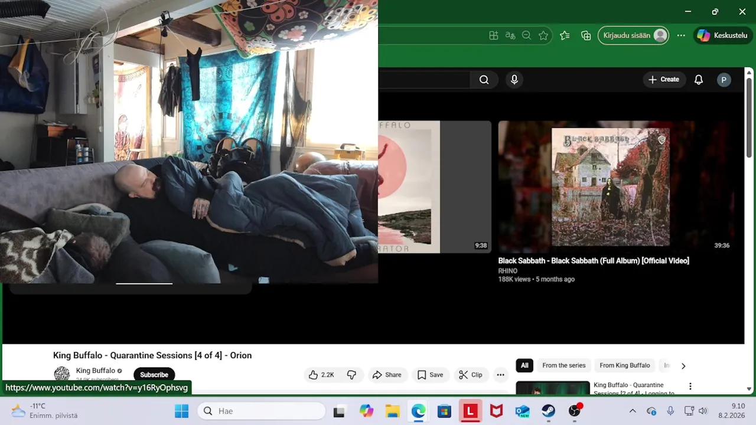The image size is (756, 425).
Task: Open OBS Studio from the taskbar
Action: (575, 411)
